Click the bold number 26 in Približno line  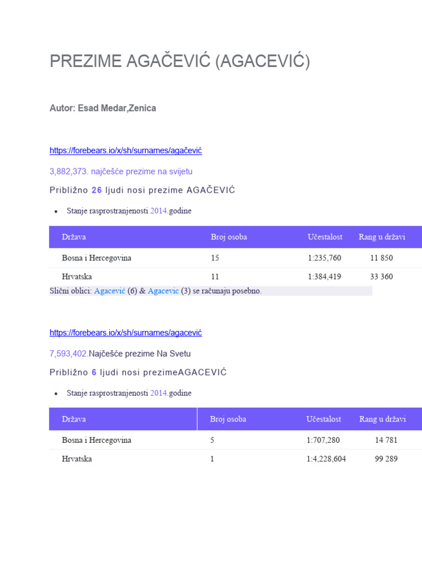click(97, 190)
